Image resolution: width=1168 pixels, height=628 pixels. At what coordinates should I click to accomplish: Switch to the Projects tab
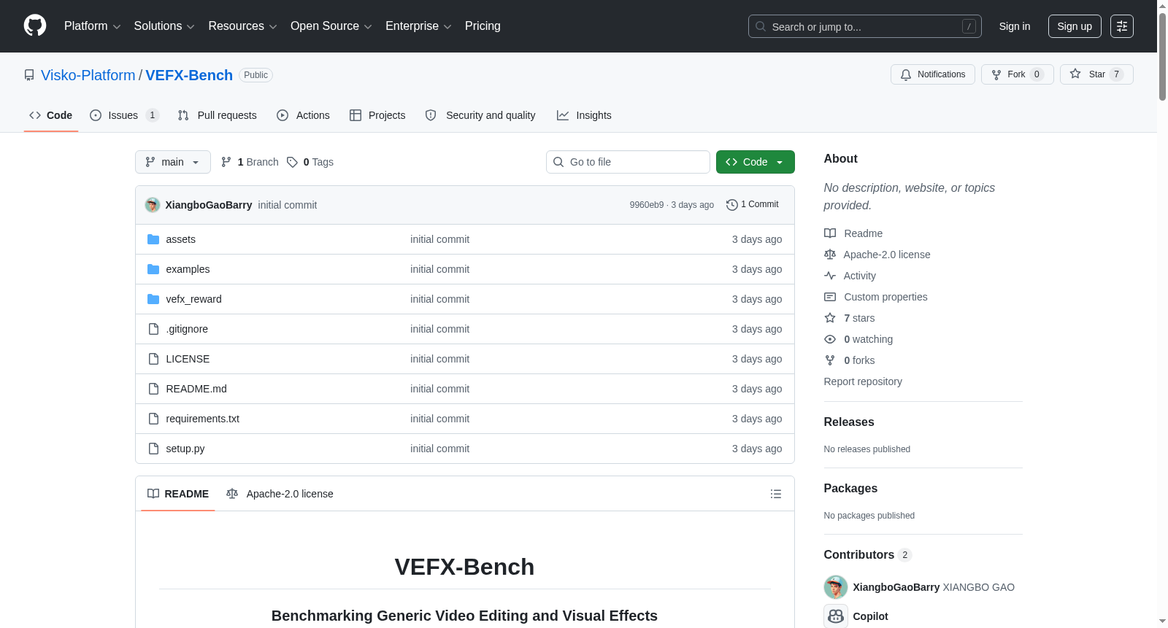tap(377, 115)
